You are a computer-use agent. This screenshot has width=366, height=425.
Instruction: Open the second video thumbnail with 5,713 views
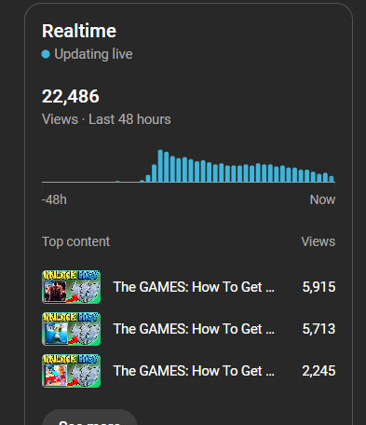click(71, 329)
